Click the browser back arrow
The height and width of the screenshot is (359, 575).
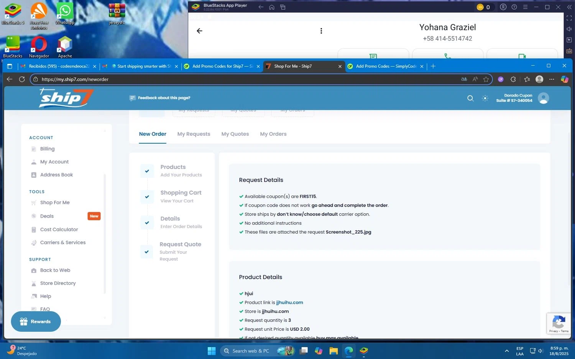point(10,79)
